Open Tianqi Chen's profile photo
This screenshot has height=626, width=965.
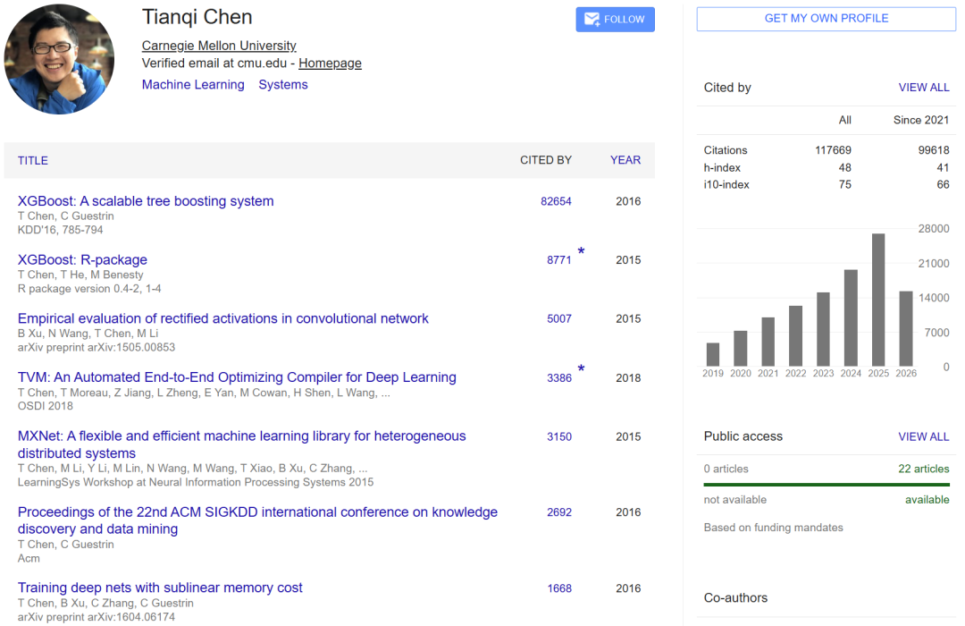59,59
